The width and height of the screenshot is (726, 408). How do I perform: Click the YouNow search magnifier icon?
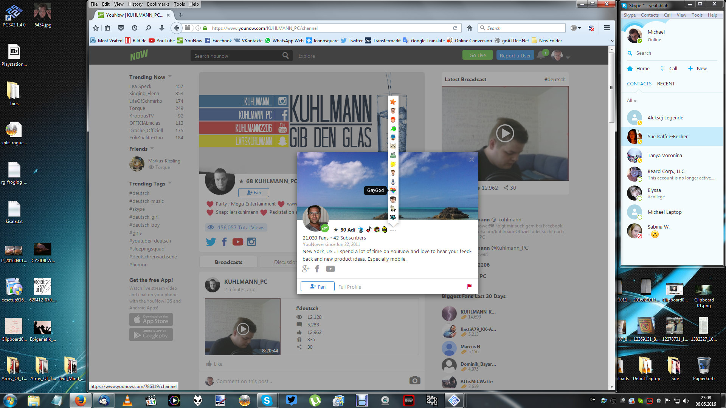[285, 56]
